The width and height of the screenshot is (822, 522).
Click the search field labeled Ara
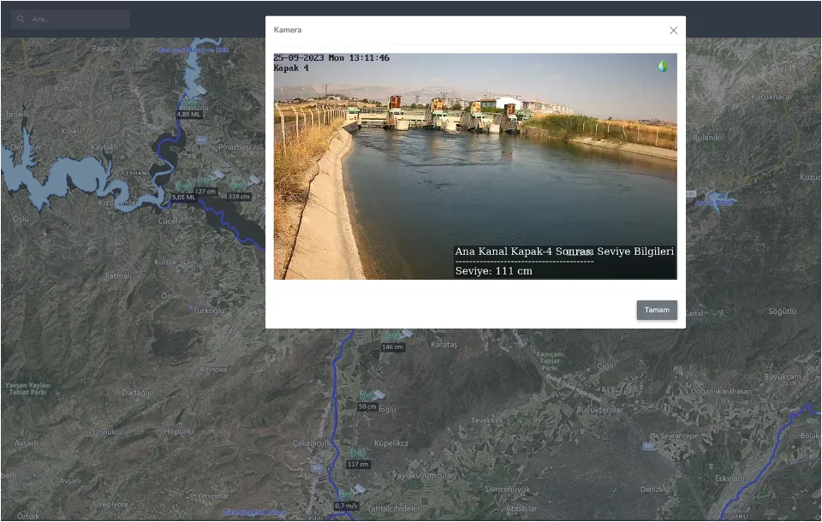[77, 19]
